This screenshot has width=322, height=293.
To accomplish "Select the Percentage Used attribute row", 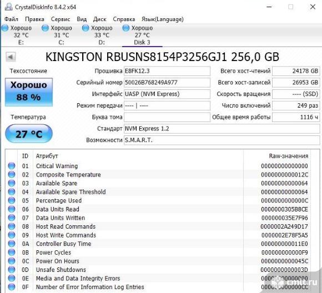I will point(158,200).
